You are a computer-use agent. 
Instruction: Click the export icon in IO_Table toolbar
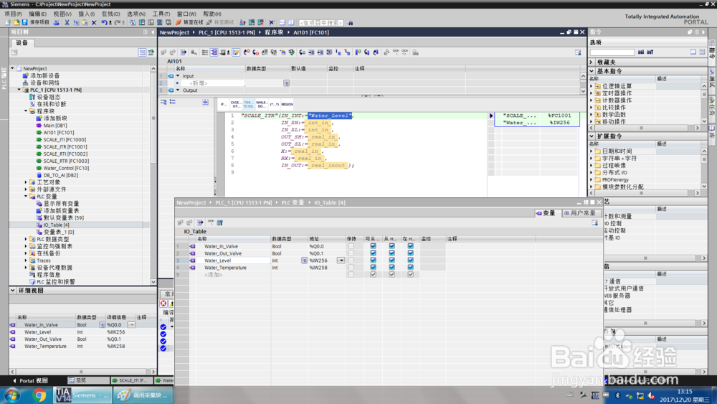pos(200,222)
